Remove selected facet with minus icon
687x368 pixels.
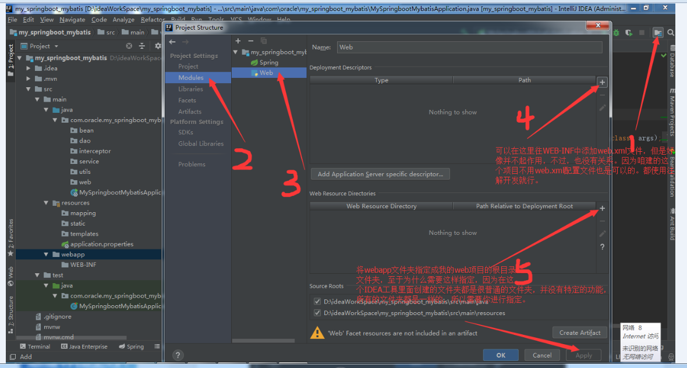click(250, 41)
